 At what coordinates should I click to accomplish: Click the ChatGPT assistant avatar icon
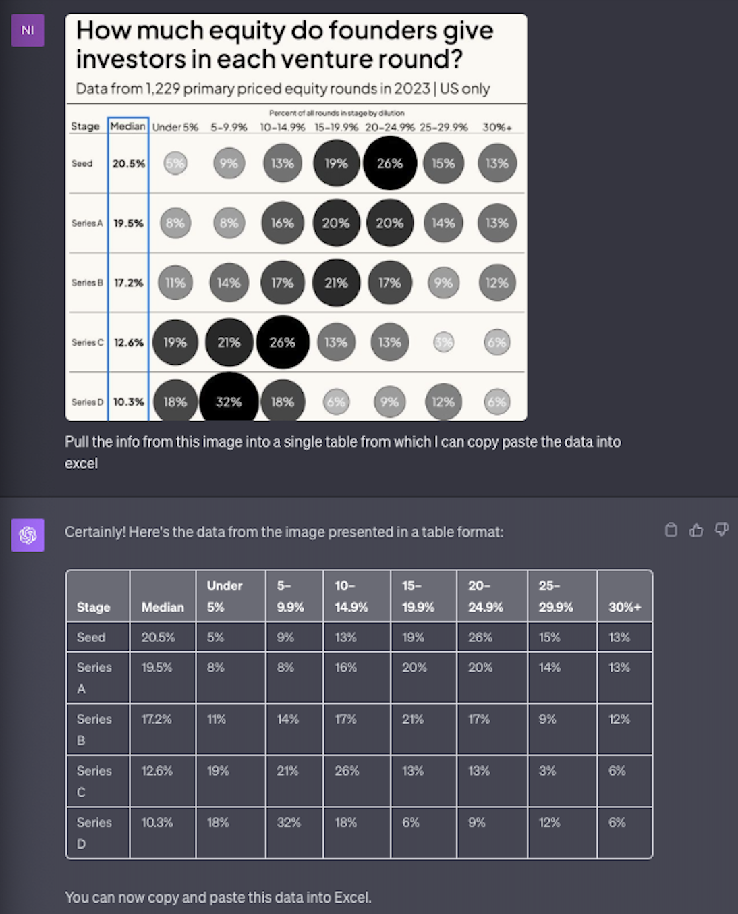click(x=28, y=535)
